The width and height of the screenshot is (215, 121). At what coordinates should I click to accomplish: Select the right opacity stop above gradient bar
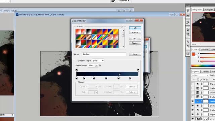(x=138, y=70)
